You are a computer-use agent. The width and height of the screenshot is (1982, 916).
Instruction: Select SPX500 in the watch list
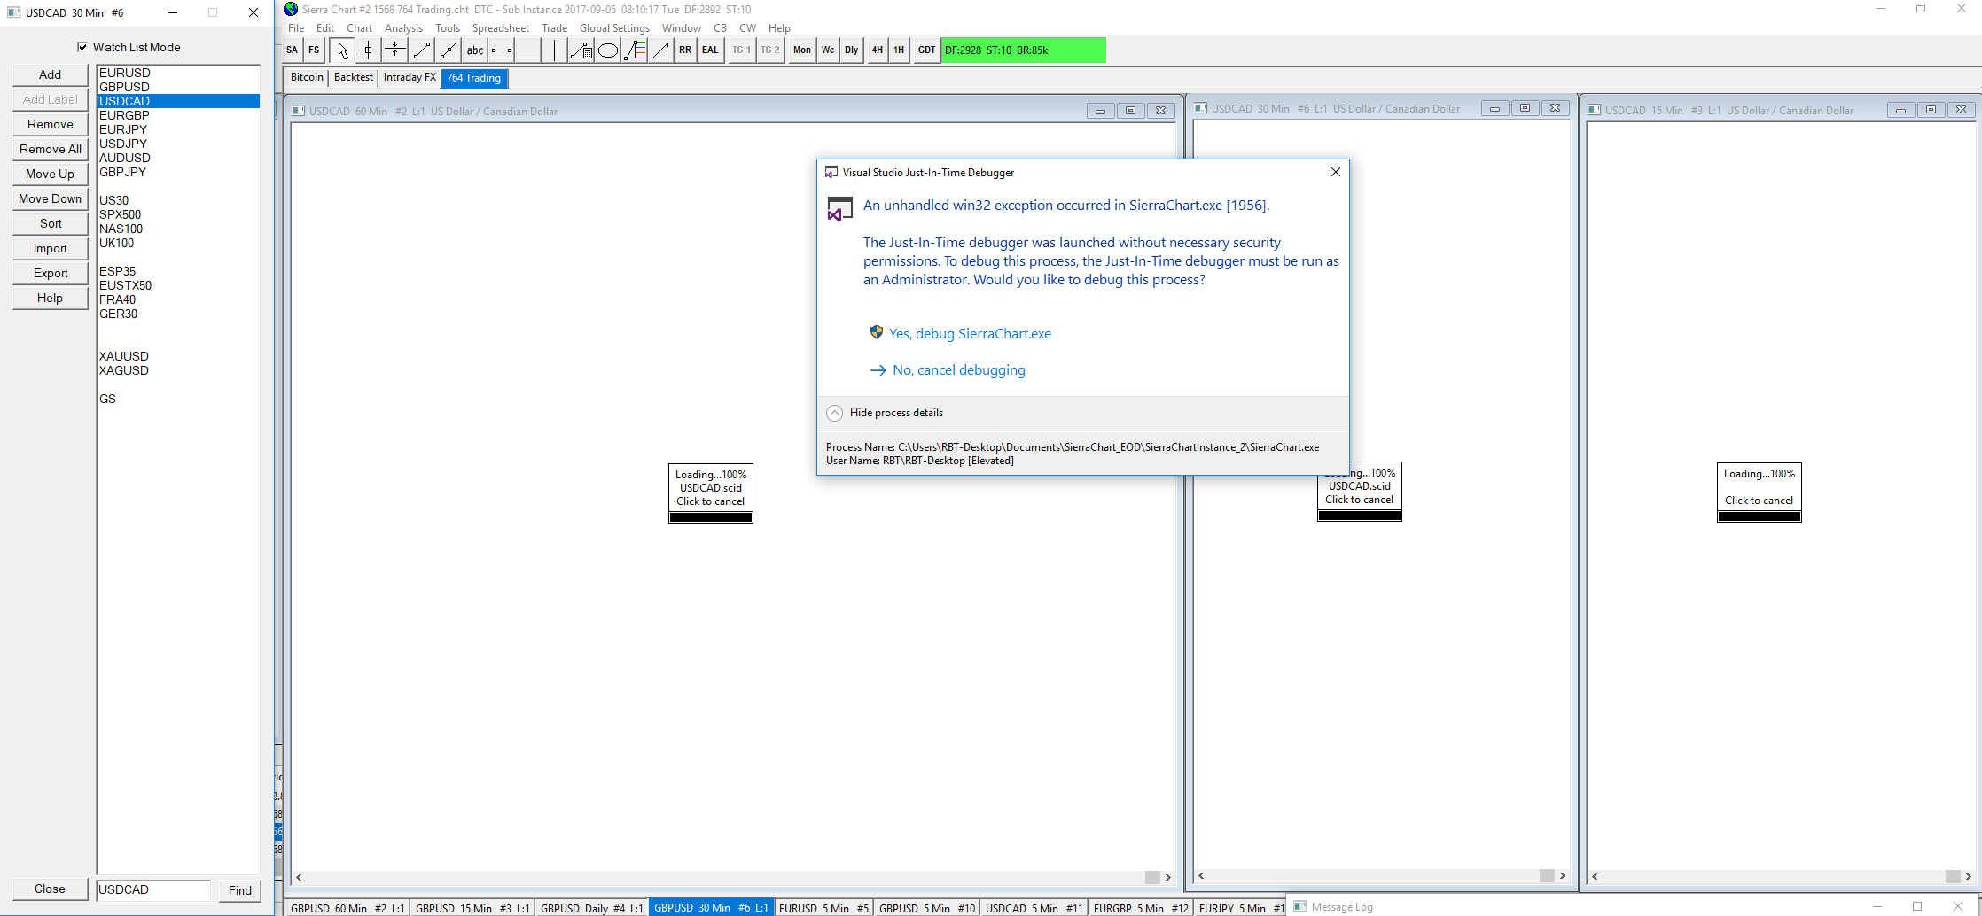click(178, 214)
